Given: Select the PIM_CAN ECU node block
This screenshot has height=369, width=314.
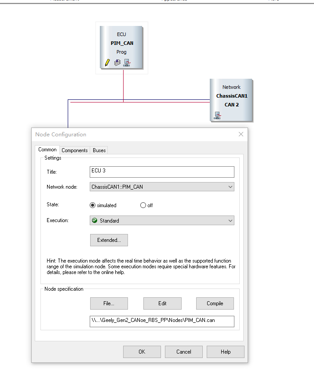Looking at the screenshot, I should pyautogui.click(x=121, y=47).
